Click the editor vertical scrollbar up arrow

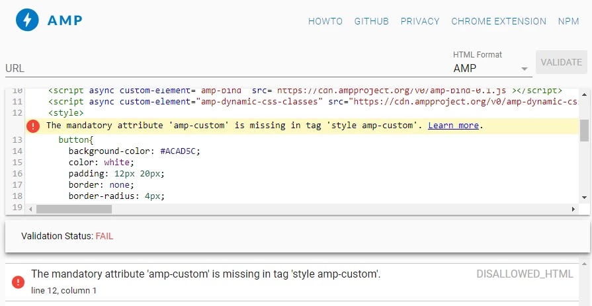pyautogui.click(x=584, y=95)
